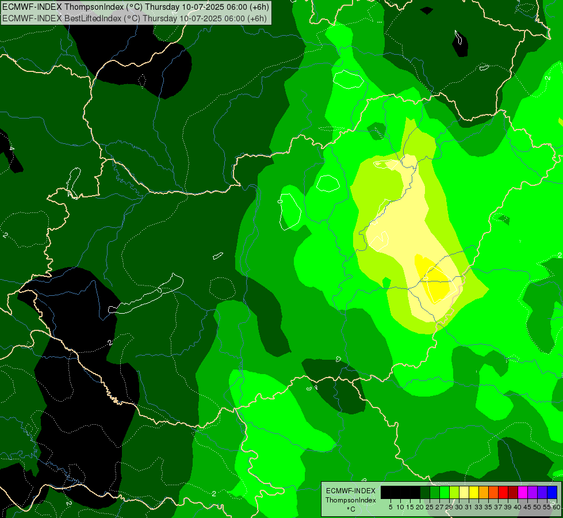Click the legend tick label '40'
Image resolution: width=563 pixels, height=518 pixels.
pyautogui.click(x=517, y=507)
